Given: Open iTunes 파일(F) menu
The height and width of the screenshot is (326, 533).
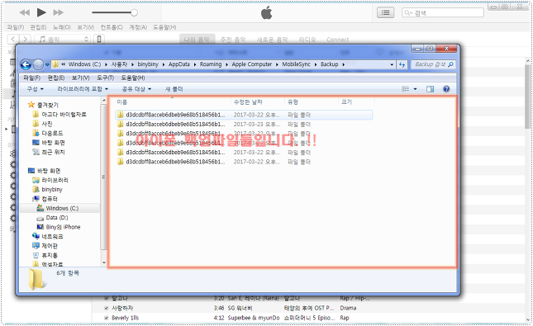Looking at the screenshot, I should (x=16, y=27).
